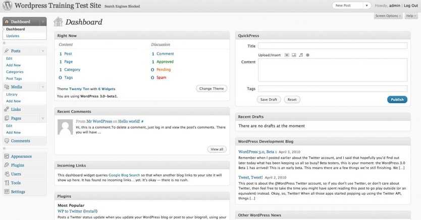Click the Tools icon in sidebar

pyautogui.click(x=7, y=183)
